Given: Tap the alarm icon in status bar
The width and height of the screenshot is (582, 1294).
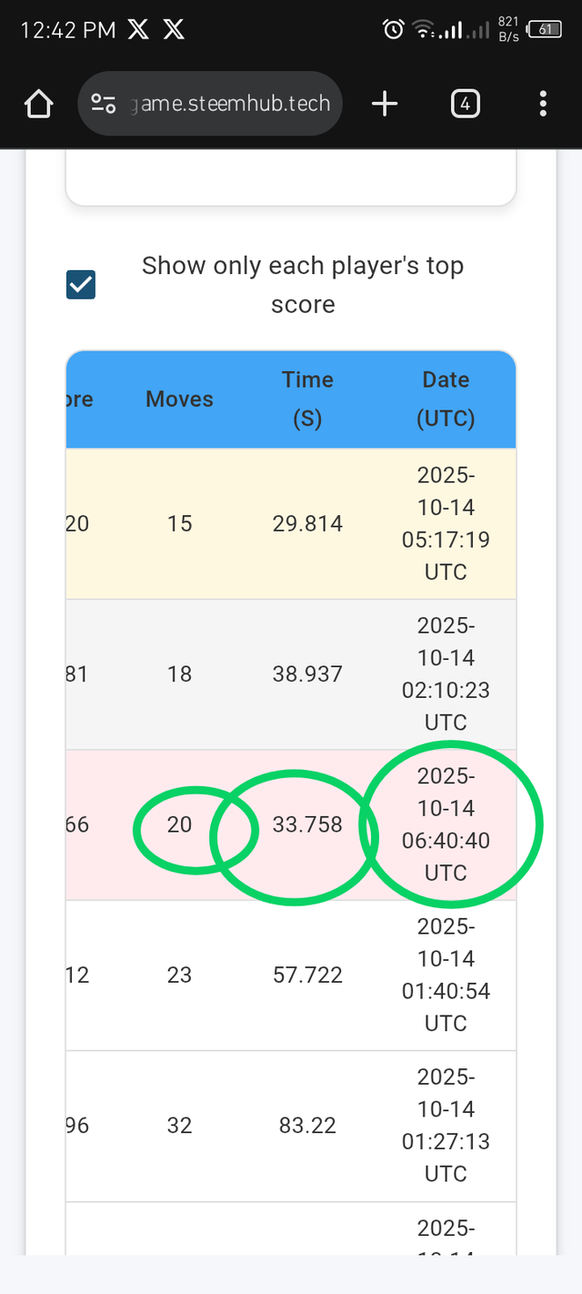Looking at the screenshot, I should click(393, 29).
